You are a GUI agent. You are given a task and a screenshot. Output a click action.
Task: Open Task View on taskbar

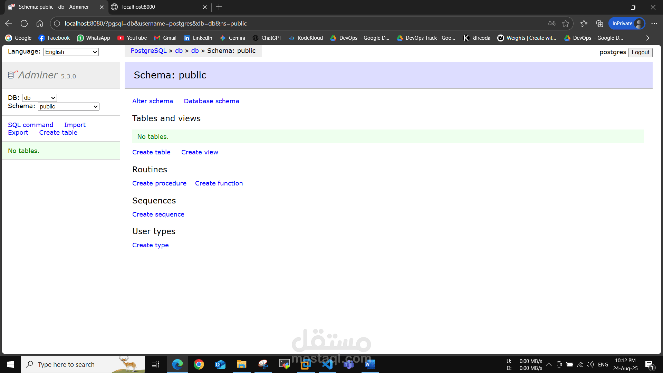pos(155,364)
